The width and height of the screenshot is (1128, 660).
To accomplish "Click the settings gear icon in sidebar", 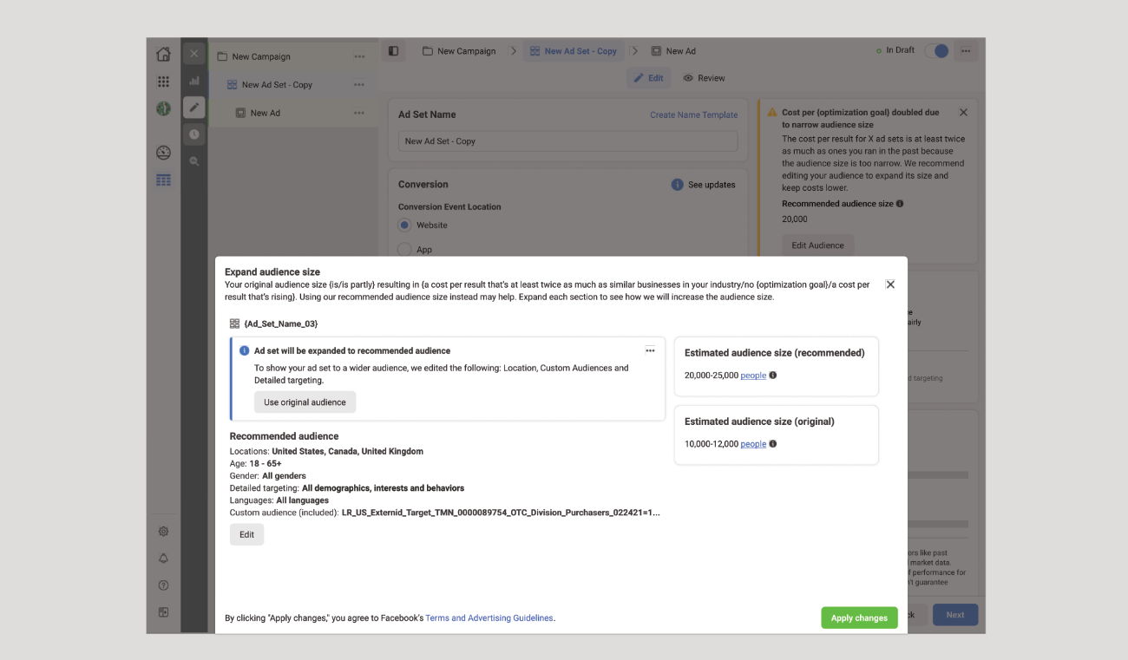I will (163, 532).
